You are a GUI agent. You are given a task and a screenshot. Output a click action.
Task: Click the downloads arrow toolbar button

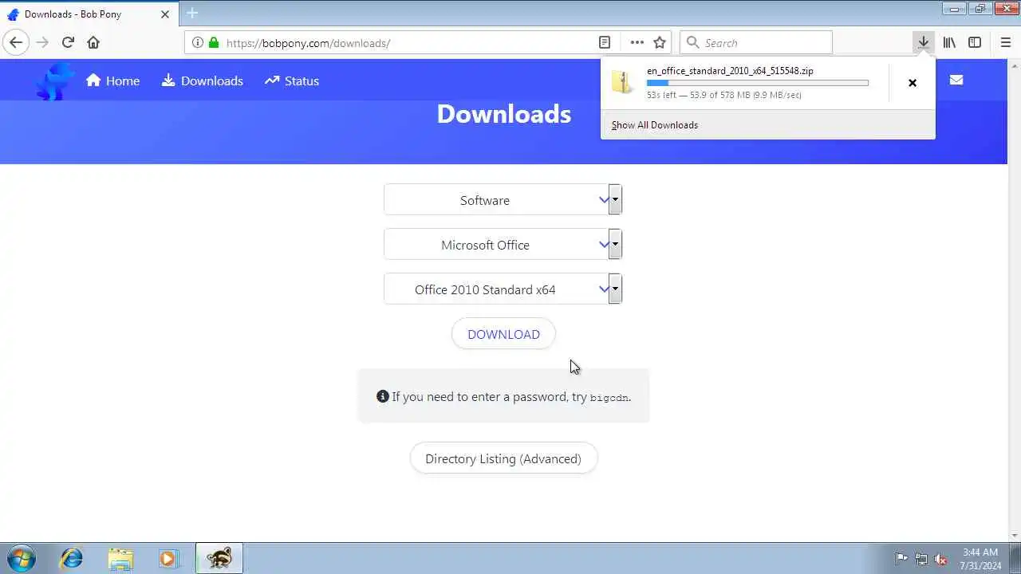[x=923, y=42]
